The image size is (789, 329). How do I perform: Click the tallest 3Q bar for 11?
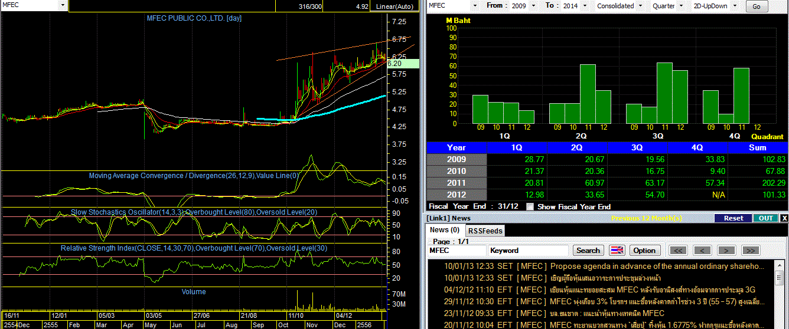[x=665, y=93]
